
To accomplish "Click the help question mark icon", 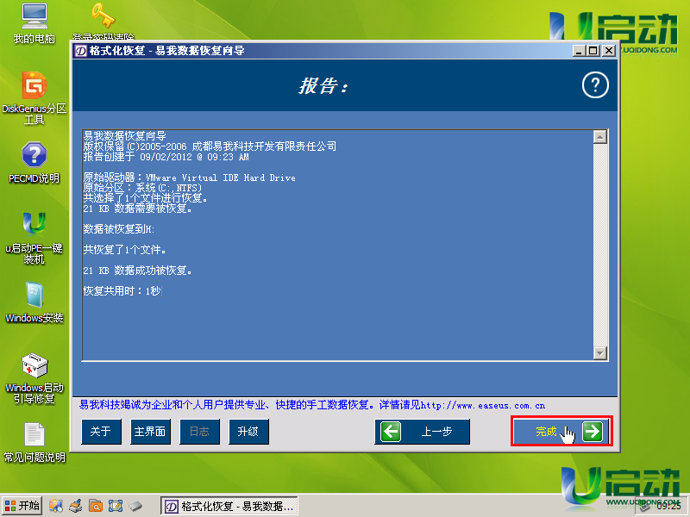I will pyautogui.click(x=595, y=84).
